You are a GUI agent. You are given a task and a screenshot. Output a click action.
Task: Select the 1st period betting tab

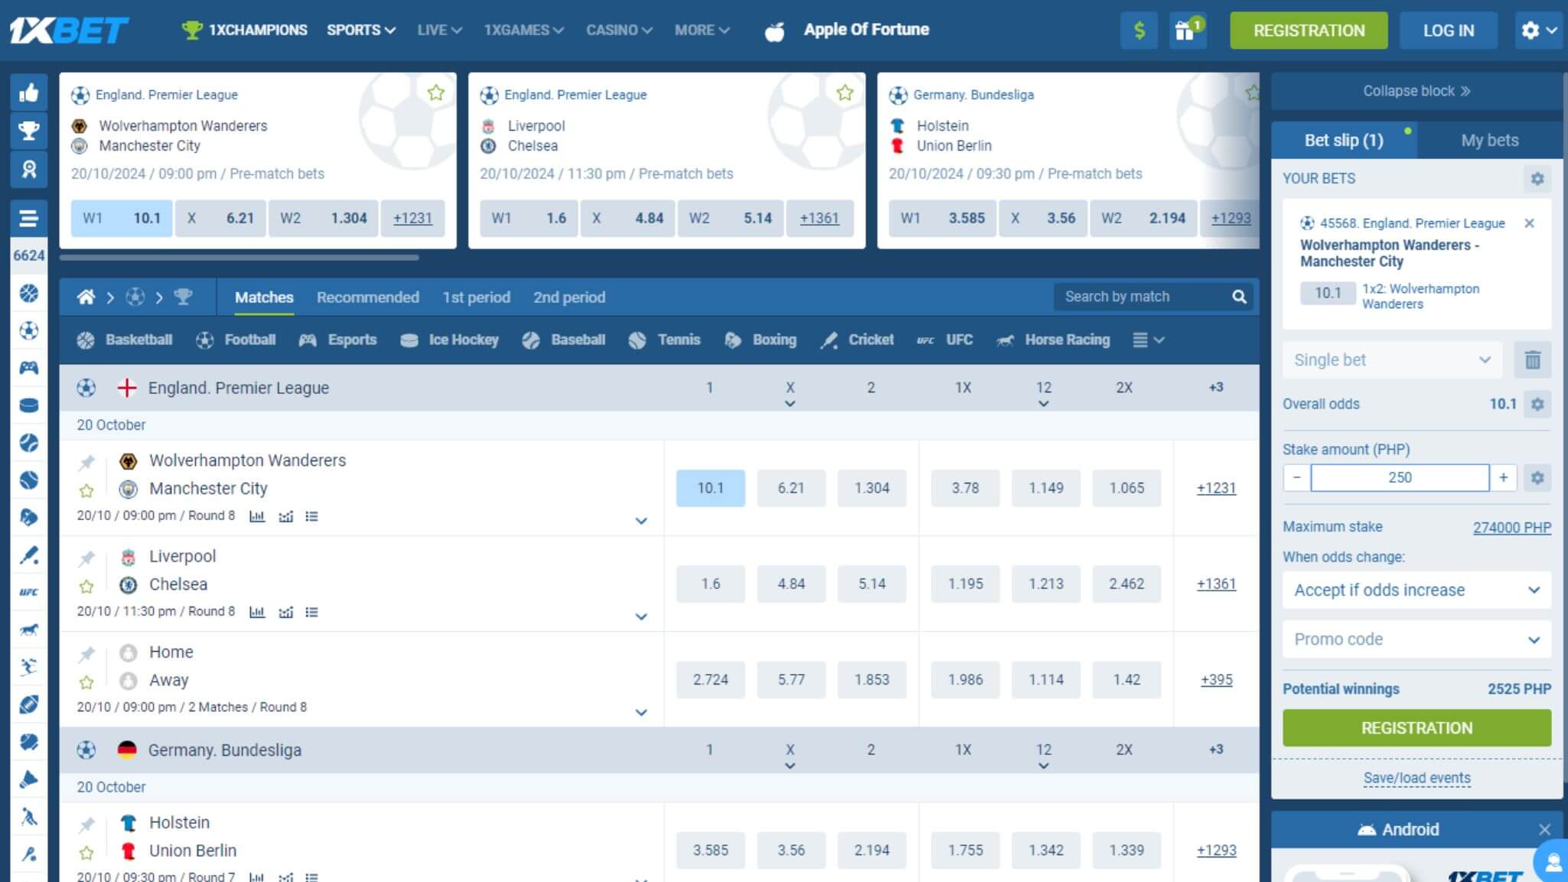pyautogui.click(x=476, y=298)
